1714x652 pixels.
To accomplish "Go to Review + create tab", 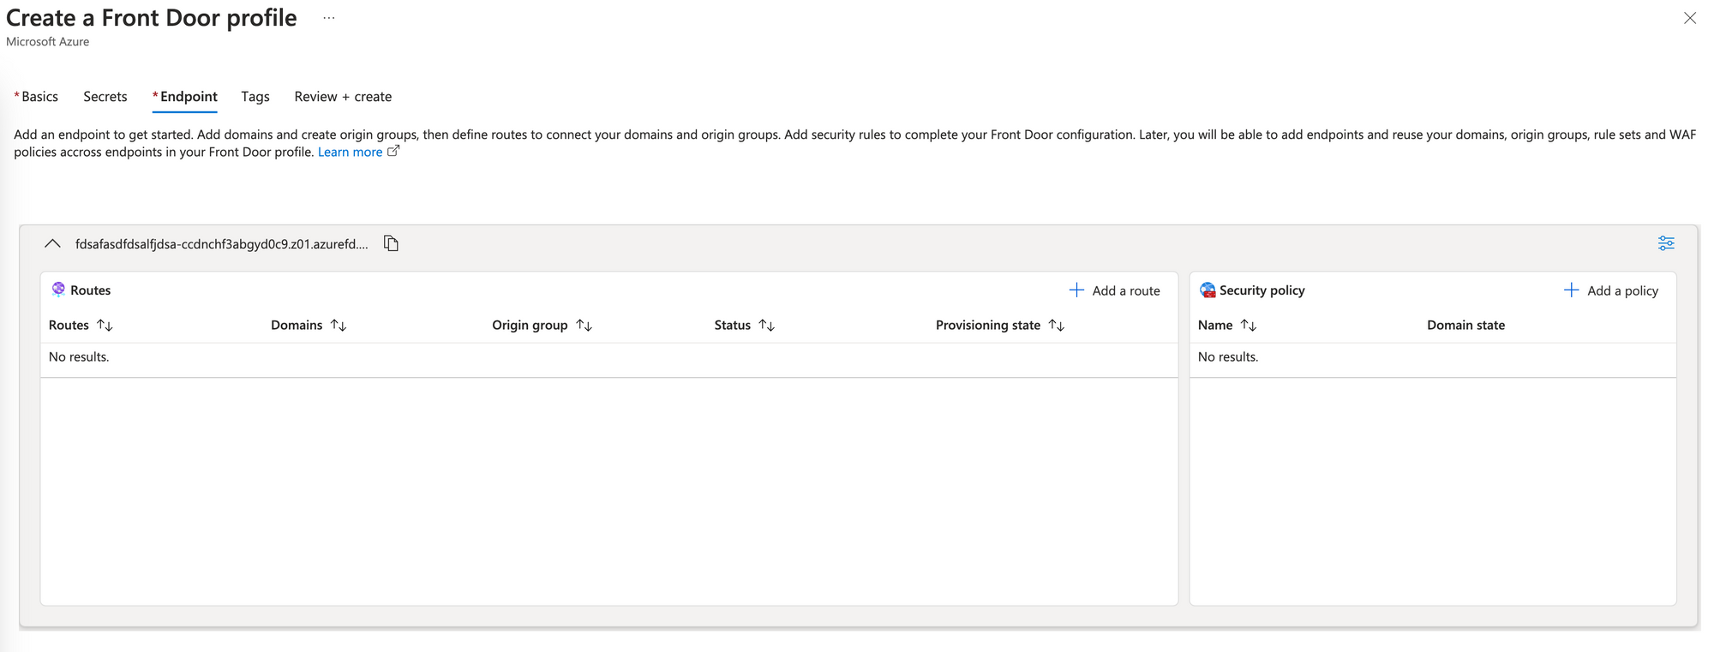I will 343,97.
